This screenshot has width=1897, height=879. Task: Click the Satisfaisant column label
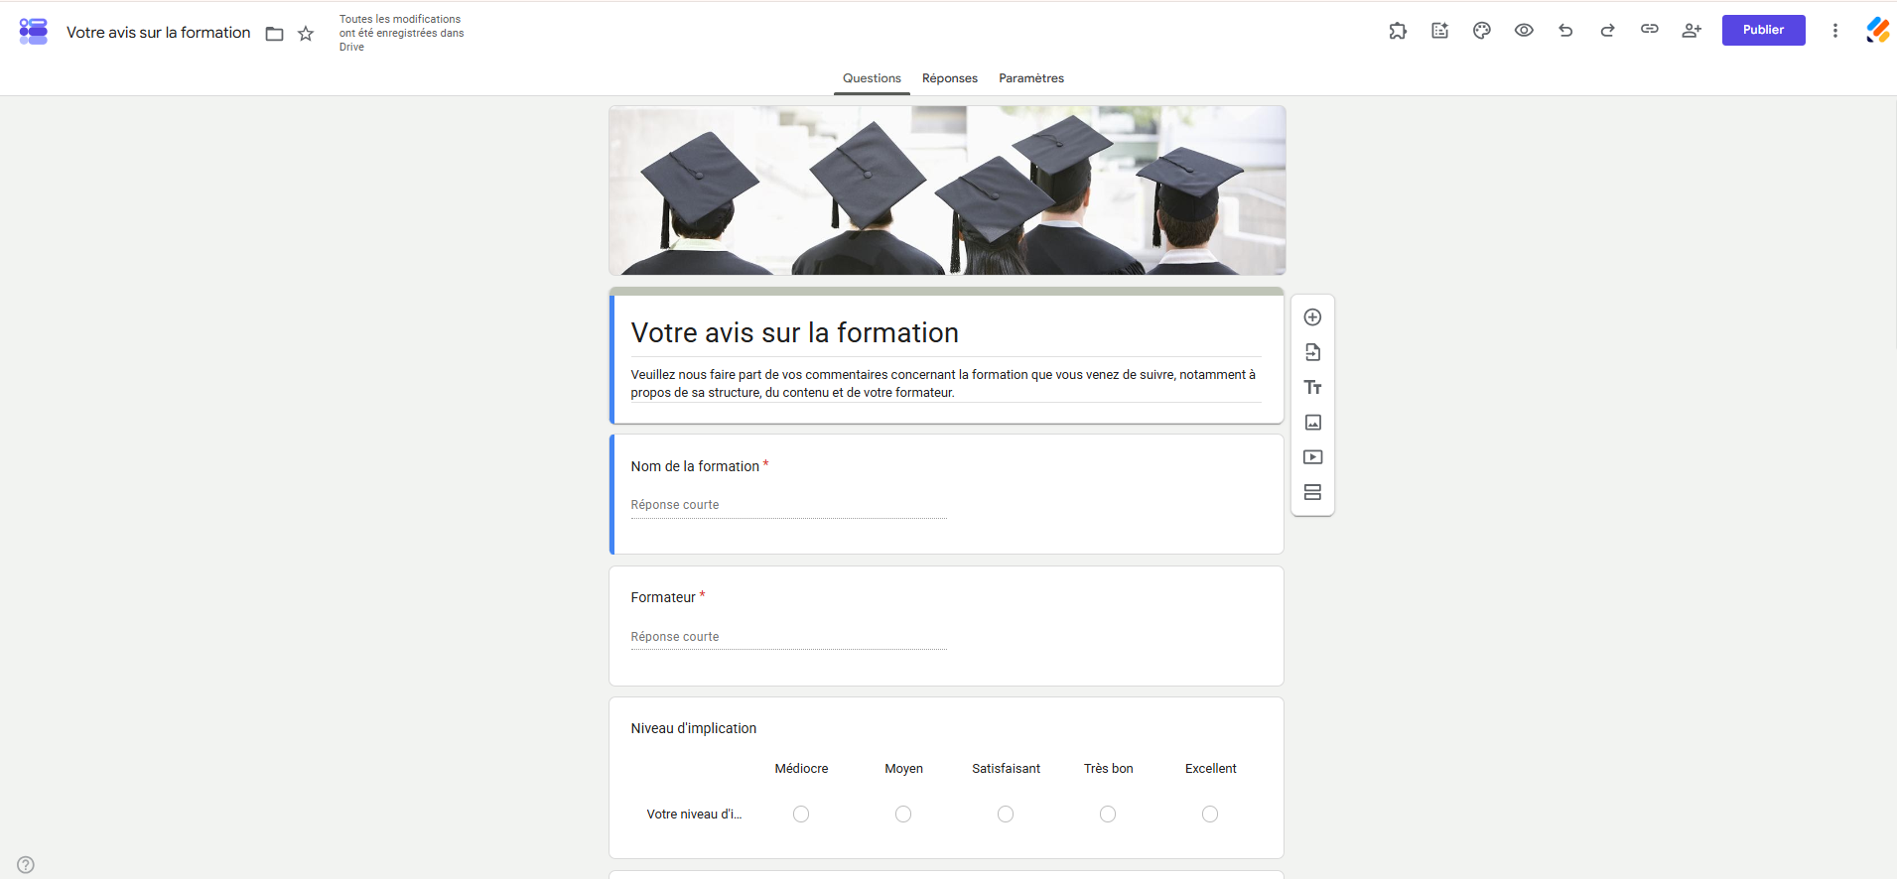tap(1007, 769)
